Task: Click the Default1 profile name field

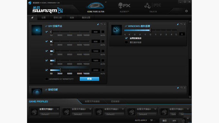Action: pyautogui.click(x=49, y=114)
